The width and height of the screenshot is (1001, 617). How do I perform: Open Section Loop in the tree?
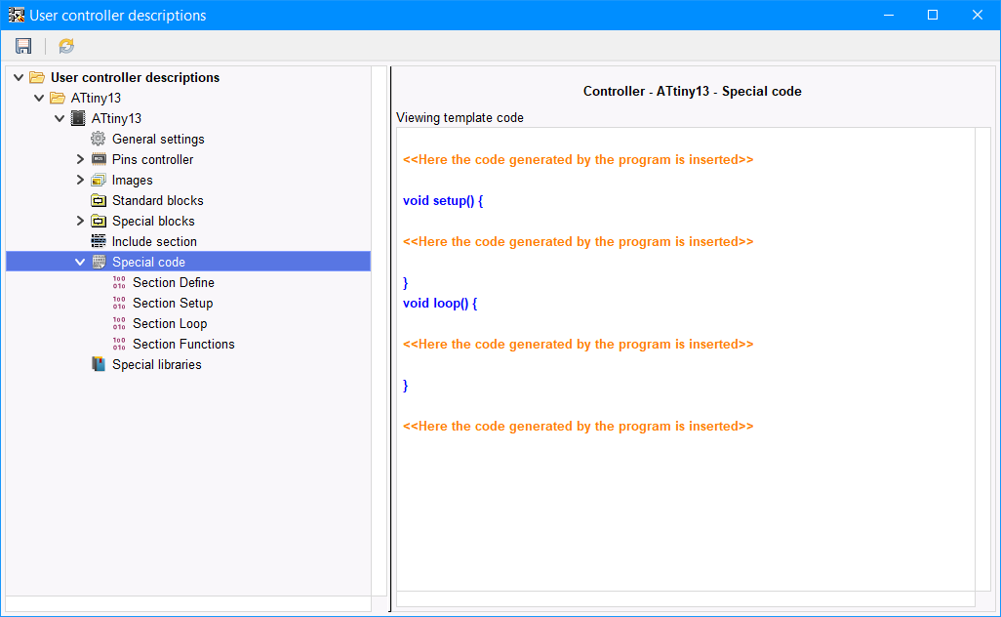[x=170, y=323]
